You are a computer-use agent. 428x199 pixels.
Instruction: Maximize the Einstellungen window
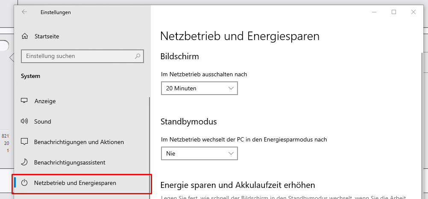(x=394, y=12)
